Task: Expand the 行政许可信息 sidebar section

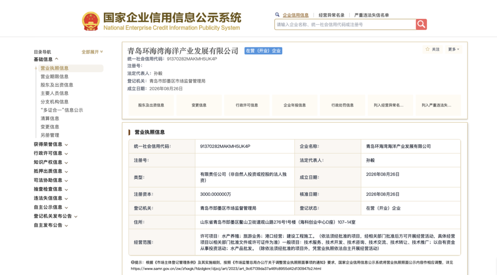Action: [x=51, y=153]
